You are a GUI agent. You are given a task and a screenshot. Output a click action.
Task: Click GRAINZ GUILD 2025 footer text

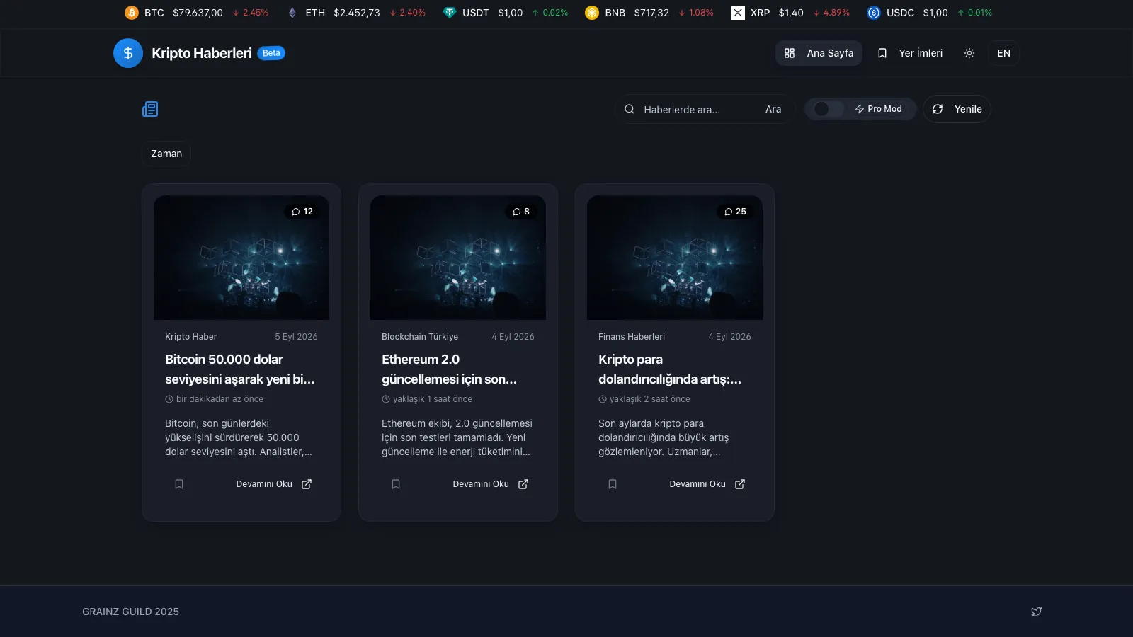tap(131, 612)
